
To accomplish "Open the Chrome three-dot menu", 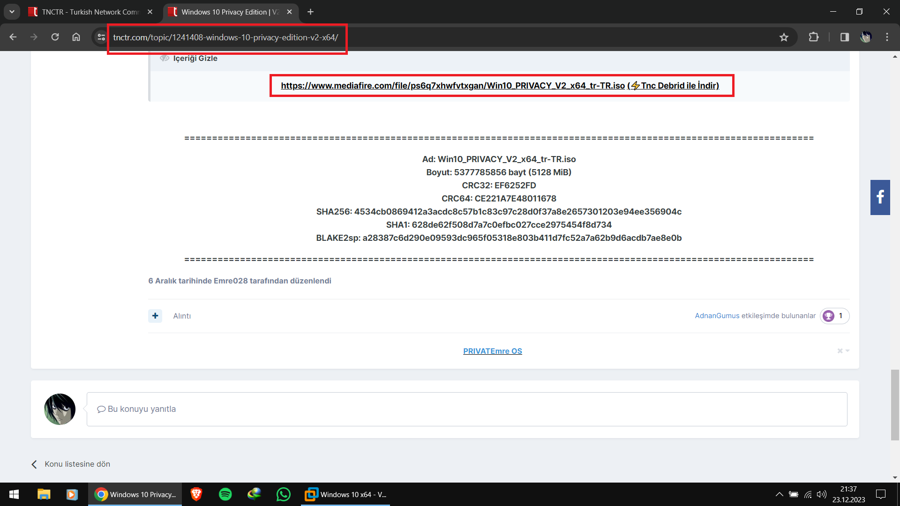I will pyautogui.click(x=887, y=37).
